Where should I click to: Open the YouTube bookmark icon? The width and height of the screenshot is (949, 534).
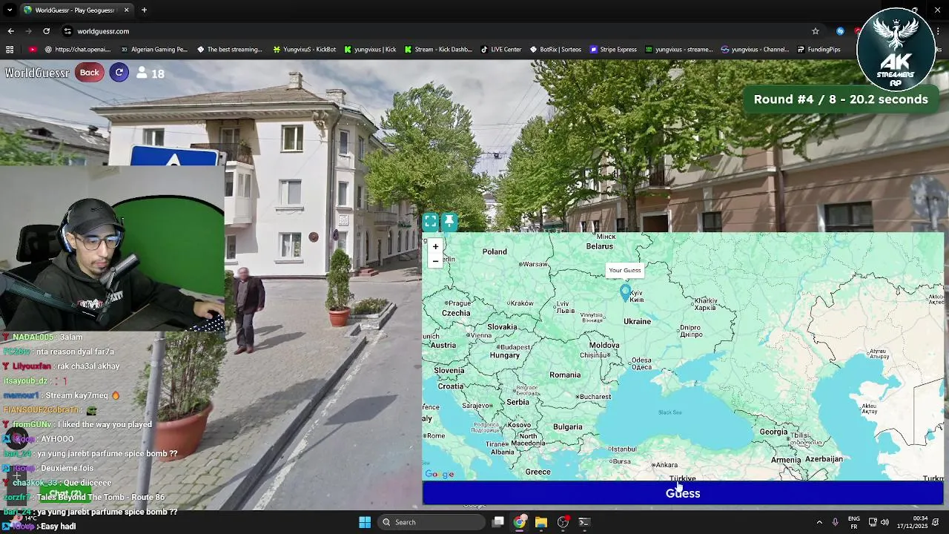(x=33, y=50)
